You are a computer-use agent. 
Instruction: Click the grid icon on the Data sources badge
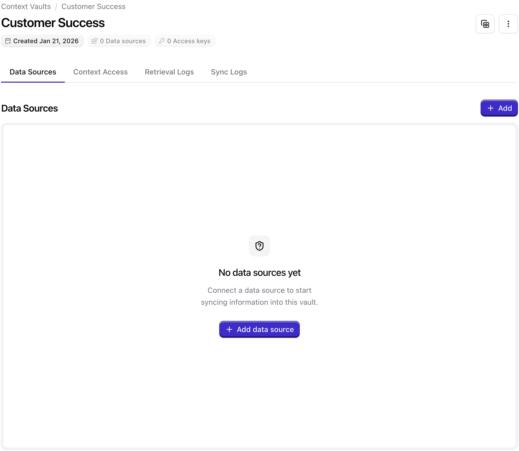pyautogui.click(x=95, y=41)
